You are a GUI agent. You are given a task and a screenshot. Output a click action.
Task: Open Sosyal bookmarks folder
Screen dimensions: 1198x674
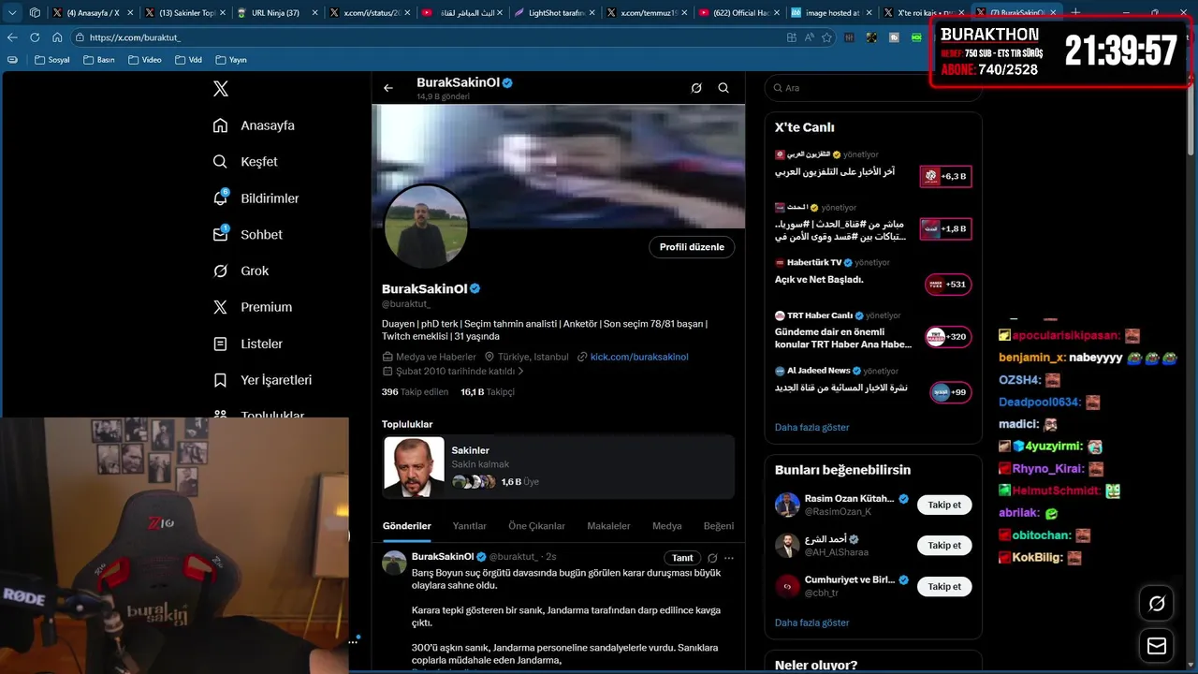[x=51, y=60]
